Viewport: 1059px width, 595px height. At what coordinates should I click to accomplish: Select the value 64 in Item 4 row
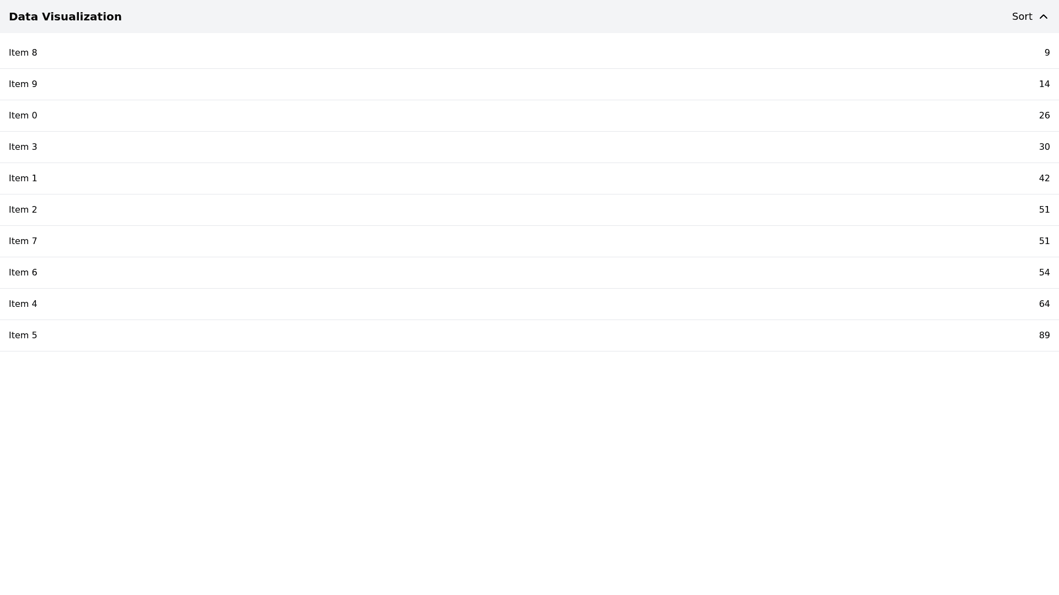pyautogui.click(x=1044, y=304)
